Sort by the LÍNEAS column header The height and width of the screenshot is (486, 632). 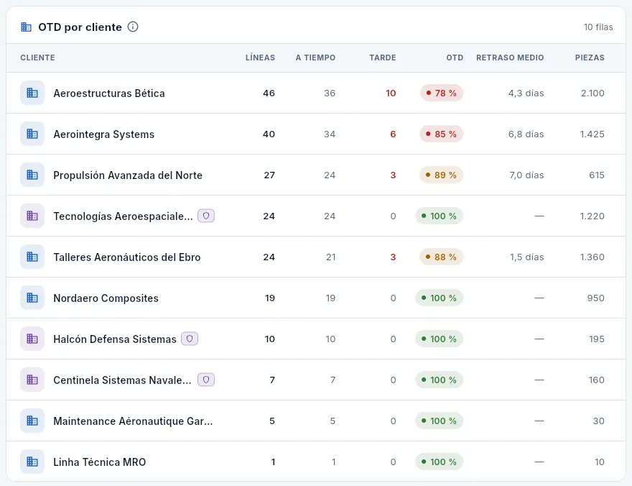(x=260, y=58)
